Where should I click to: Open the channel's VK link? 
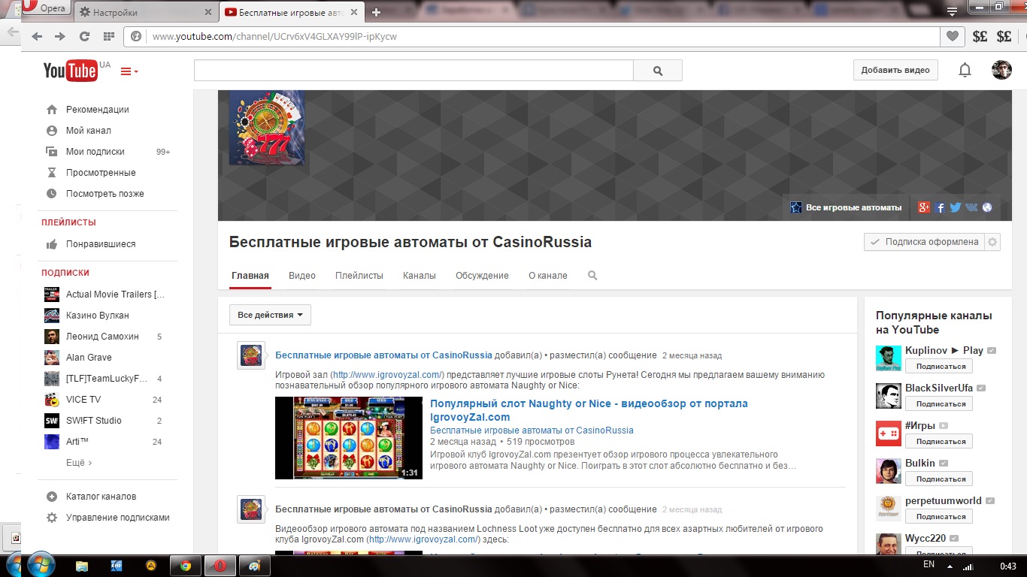pyautogui.click(x=972, y=207)
